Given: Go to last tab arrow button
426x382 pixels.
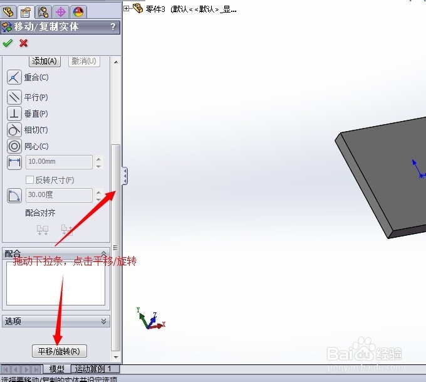Looking at the screenshot, I should 36,369.
